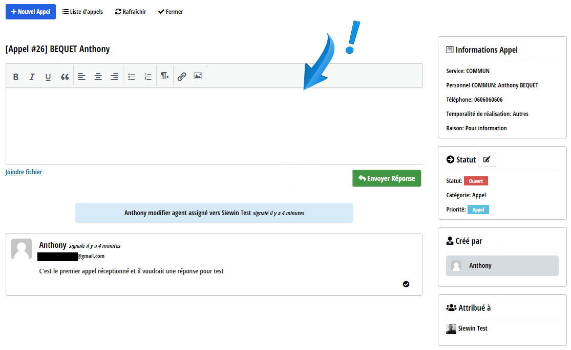Edit the call status with pencil button
Screen dimensions: 571x350
point(487,159)
